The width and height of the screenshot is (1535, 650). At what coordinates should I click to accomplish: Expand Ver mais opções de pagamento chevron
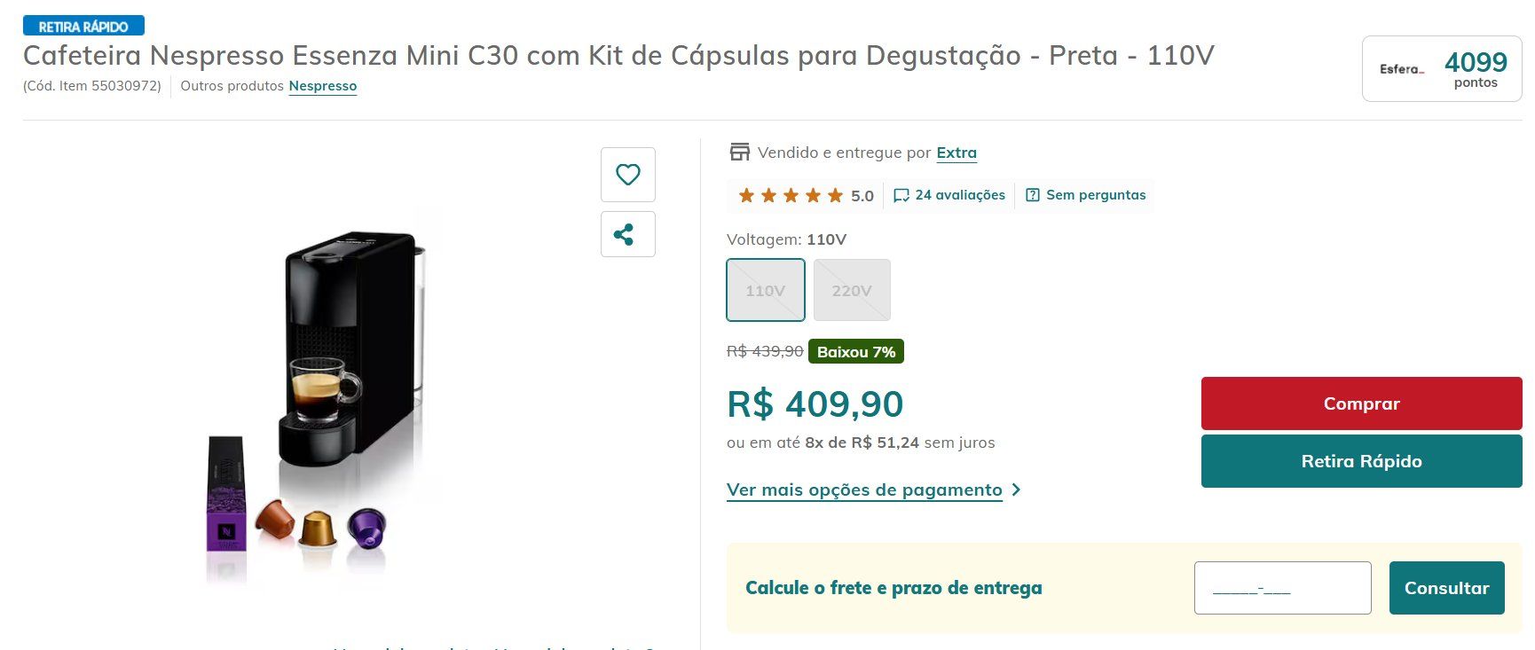1017,489
